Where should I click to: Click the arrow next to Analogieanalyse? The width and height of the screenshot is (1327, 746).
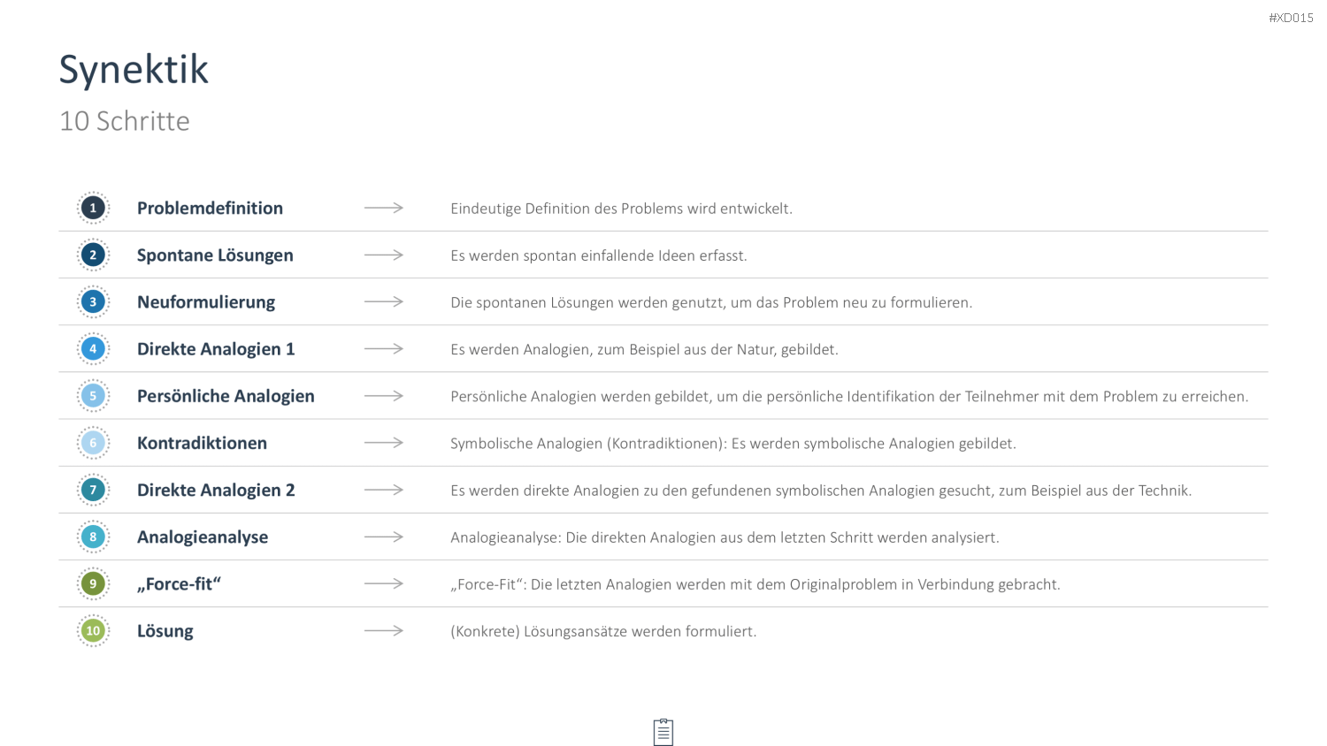point(384,537)
